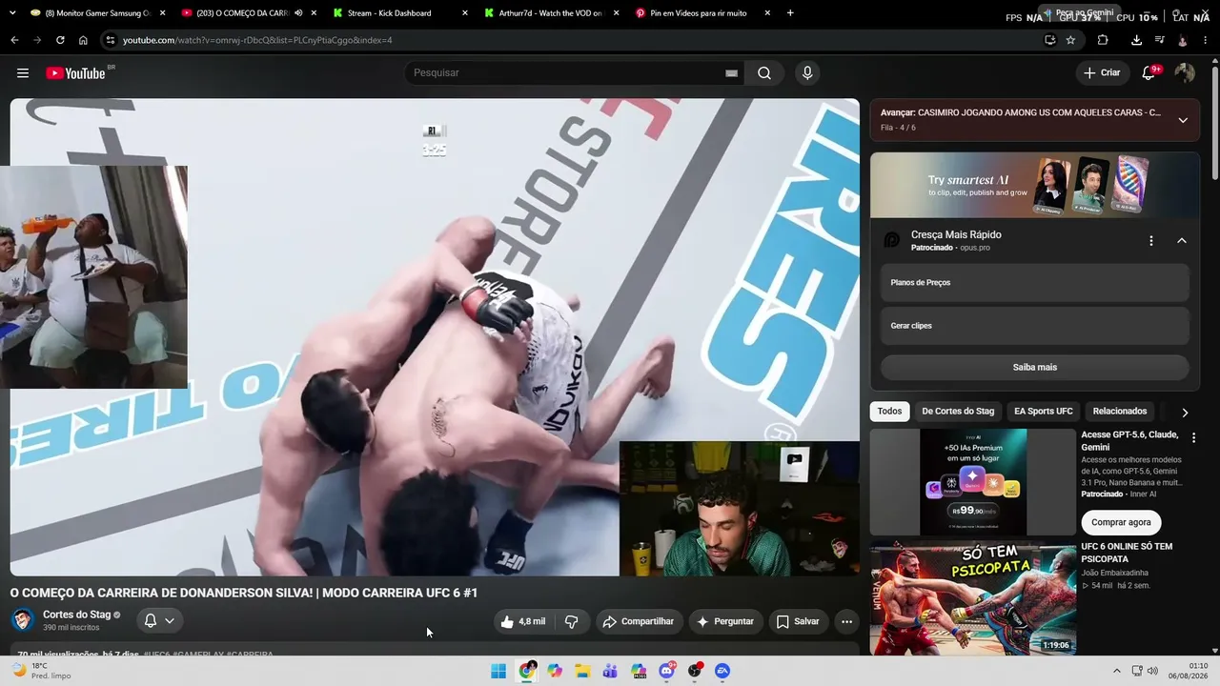Open the Gerar clipes link
This screenshot has width=1220, height=686.
pos(1034,326)
